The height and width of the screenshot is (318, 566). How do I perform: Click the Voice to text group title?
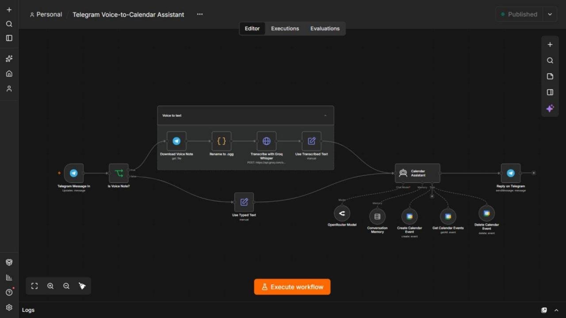coord(172,116)
